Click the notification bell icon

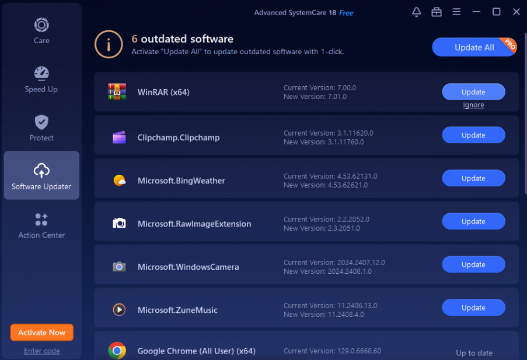[x=417, y=12]
